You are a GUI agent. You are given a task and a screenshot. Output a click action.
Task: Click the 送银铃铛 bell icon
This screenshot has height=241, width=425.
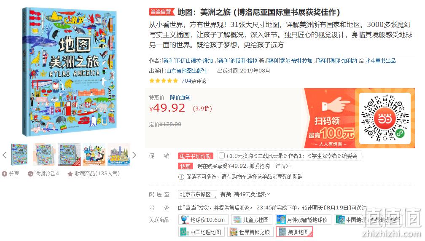[30, 174]
